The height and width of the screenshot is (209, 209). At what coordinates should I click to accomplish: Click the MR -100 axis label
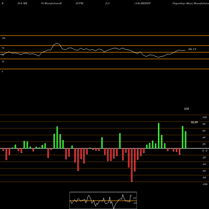[205, 184]
